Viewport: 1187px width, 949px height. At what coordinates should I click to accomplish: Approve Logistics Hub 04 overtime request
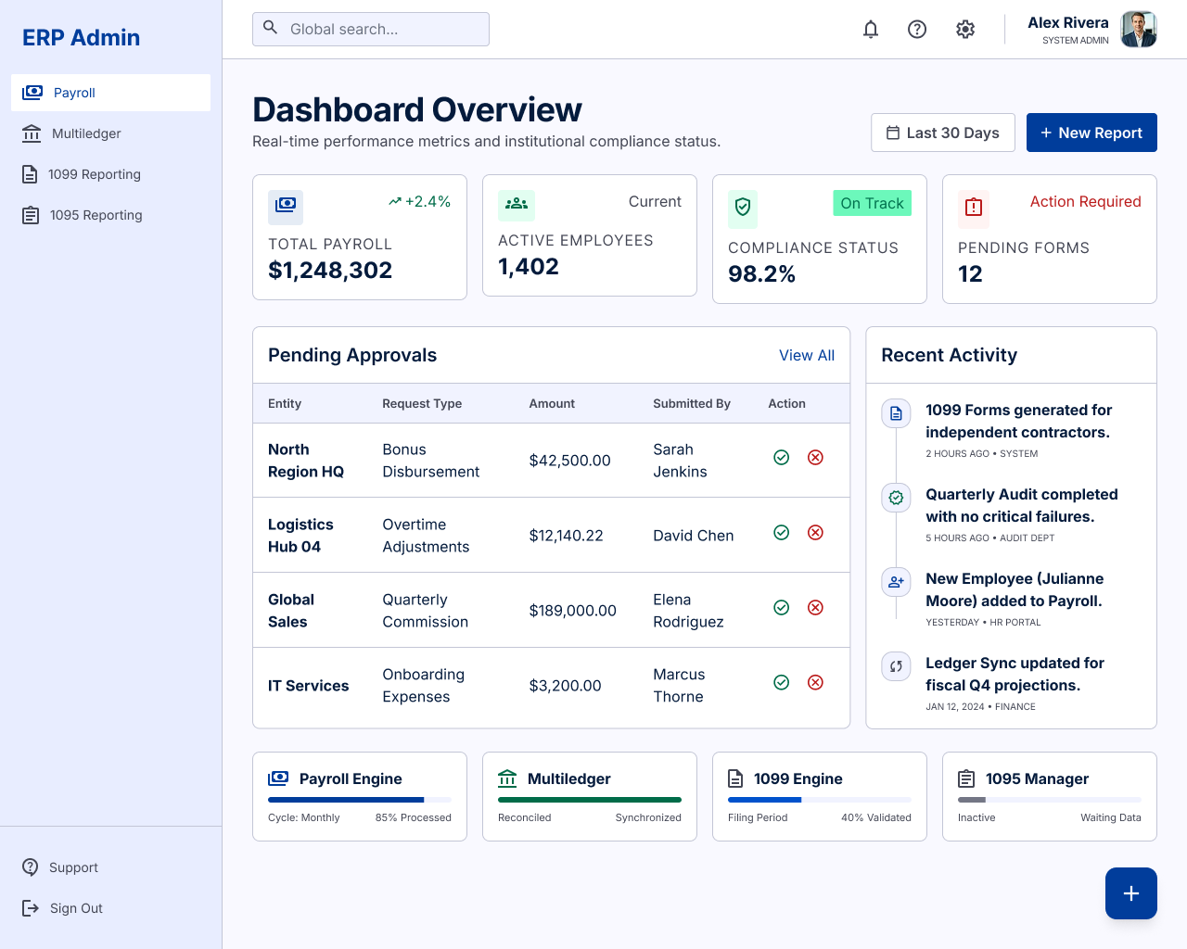click(x=782, y=533)
